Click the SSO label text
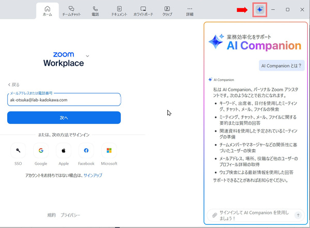 pos(18,164)
